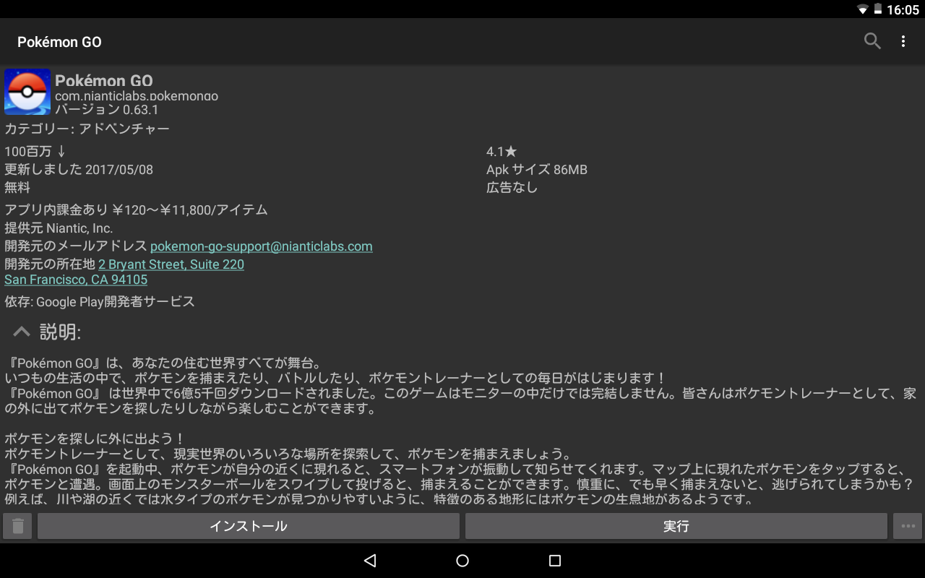The height and width of the screenshot is (578, 925).
Task: Tap the 無料 price label
Action: pyautogui.click(x=17, y=188)
